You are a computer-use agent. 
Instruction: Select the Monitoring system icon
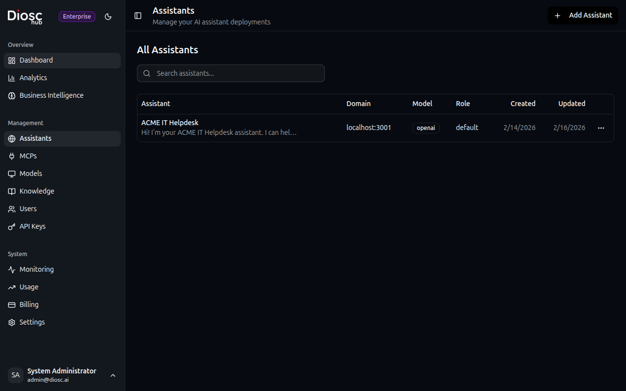pos(11,269)
